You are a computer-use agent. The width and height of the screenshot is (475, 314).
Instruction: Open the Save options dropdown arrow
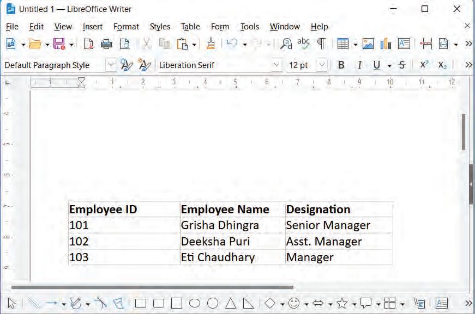coord(71,45)
